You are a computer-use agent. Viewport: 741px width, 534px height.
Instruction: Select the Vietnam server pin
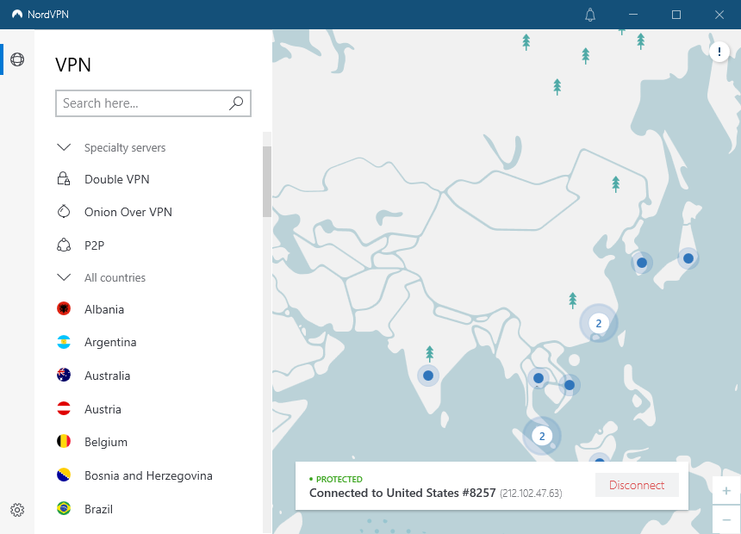[570, 385]
